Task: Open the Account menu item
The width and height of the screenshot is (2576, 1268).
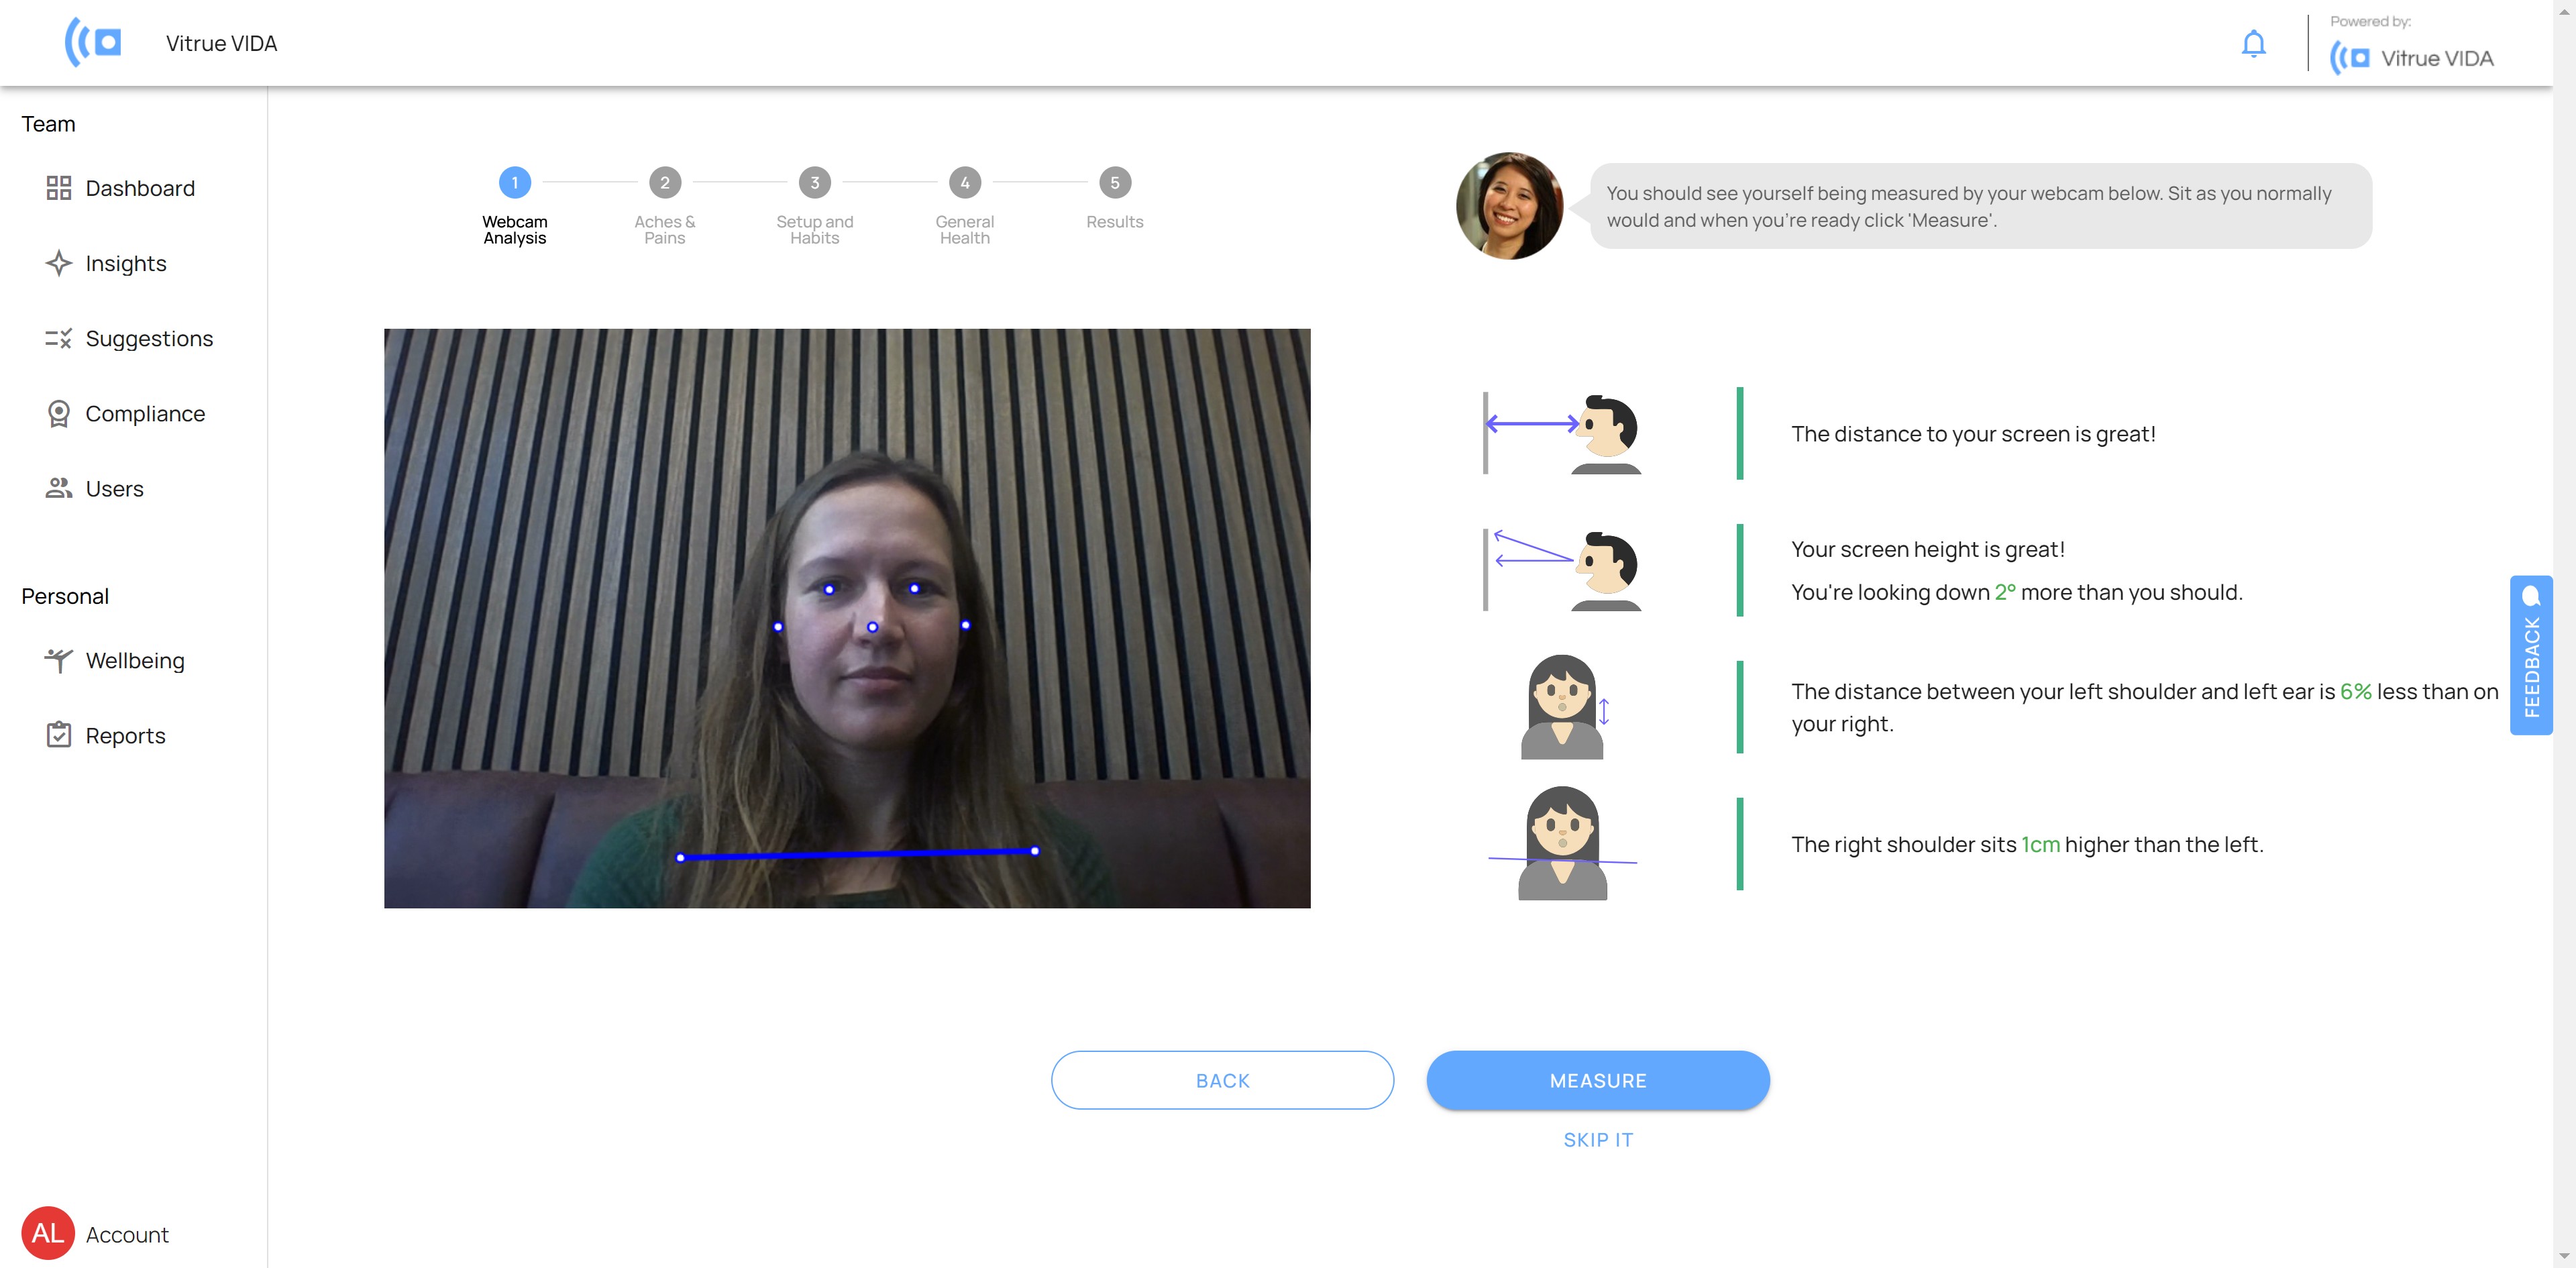Action: 95,1233
